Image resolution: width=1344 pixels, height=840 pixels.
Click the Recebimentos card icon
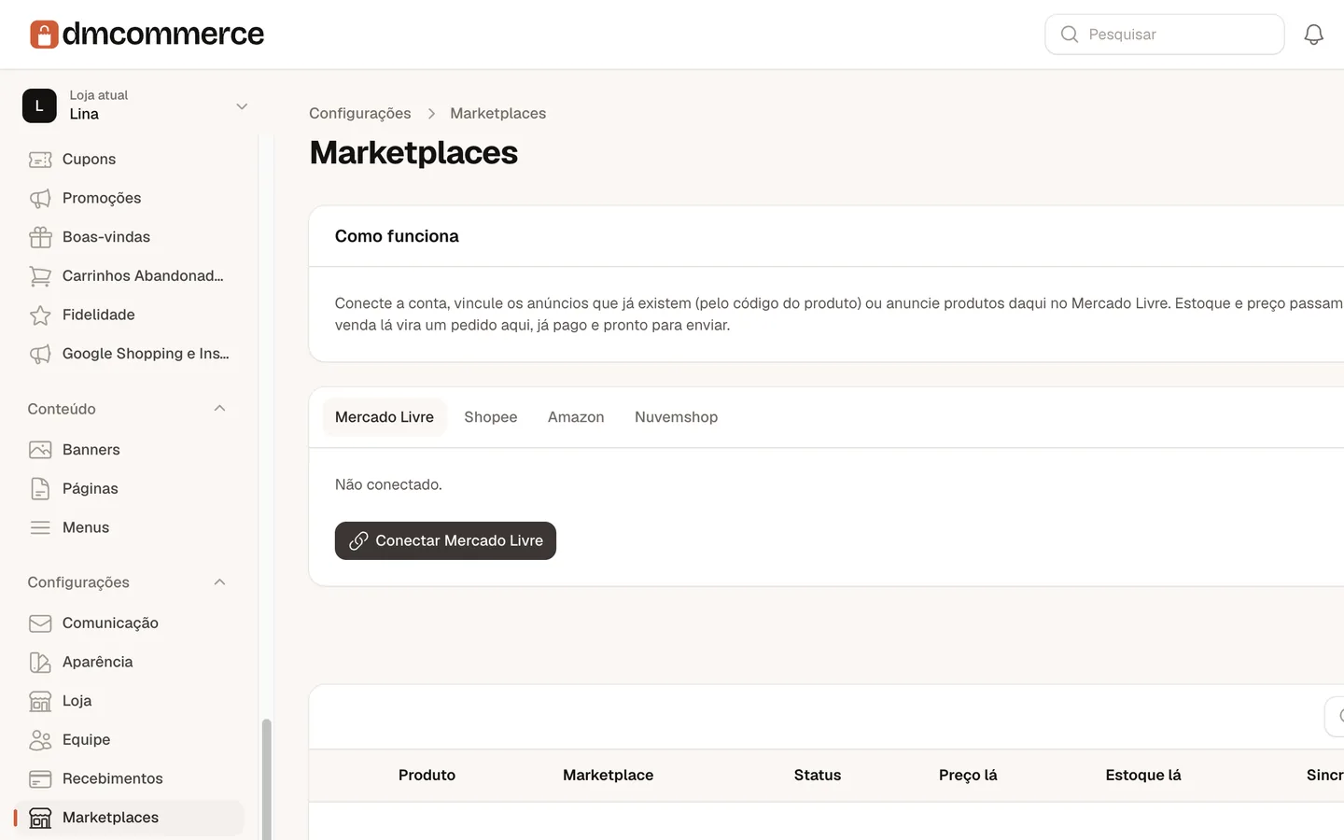click(40, 778)
